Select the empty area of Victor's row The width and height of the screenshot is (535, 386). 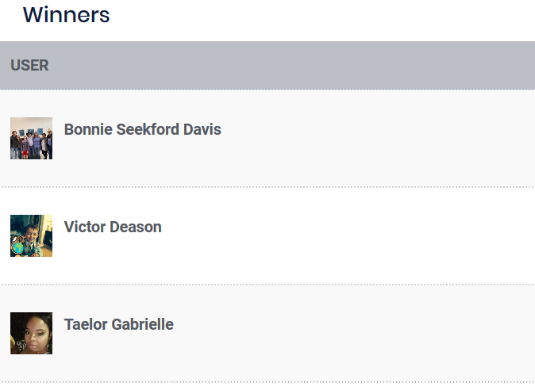point(348,235)
